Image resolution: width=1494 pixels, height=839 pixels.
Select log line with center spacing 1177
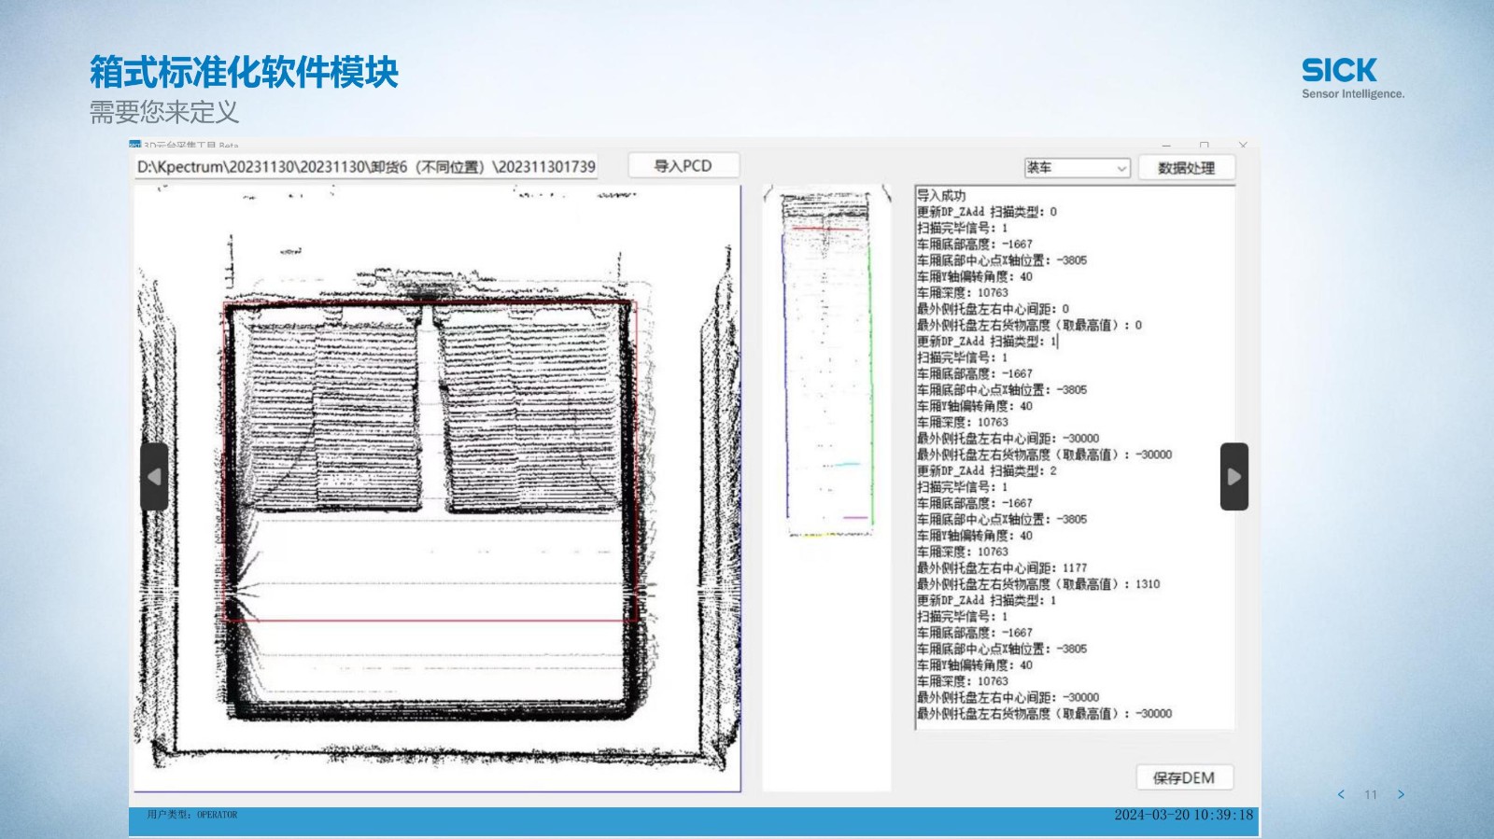tap(1001, 567)
